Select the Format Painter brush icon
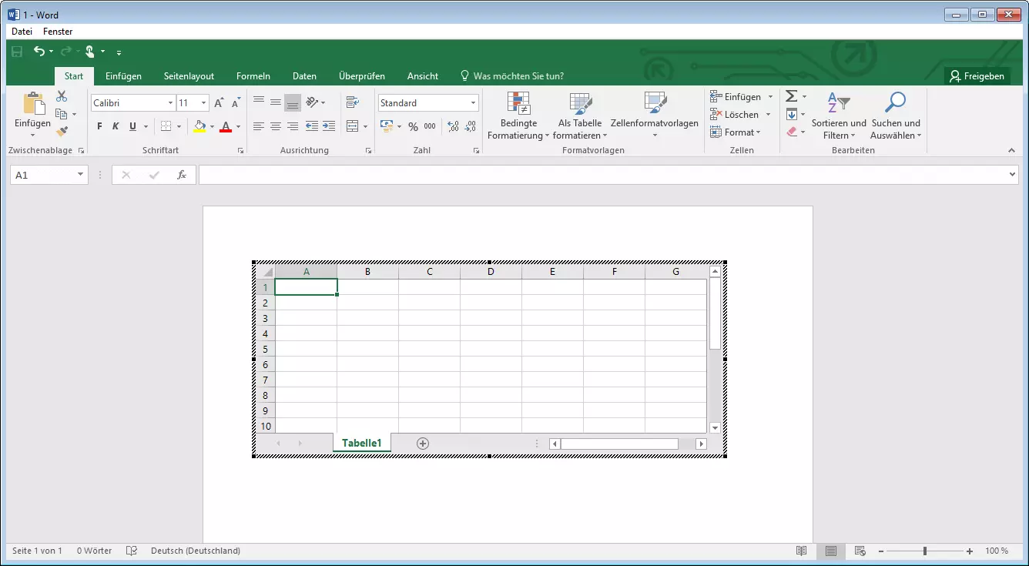The image size is (1029, 566). [62, 132]
